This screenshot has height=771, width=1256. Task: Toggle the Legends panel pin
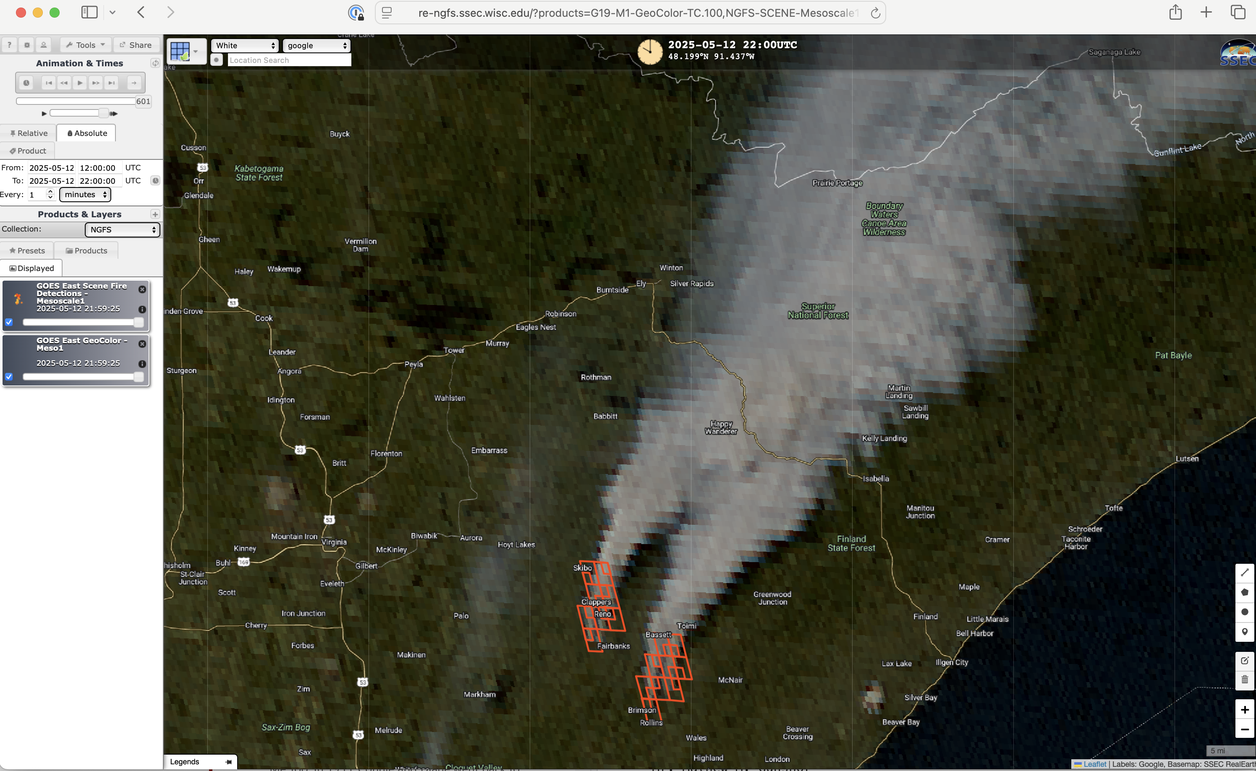[228, 762]
